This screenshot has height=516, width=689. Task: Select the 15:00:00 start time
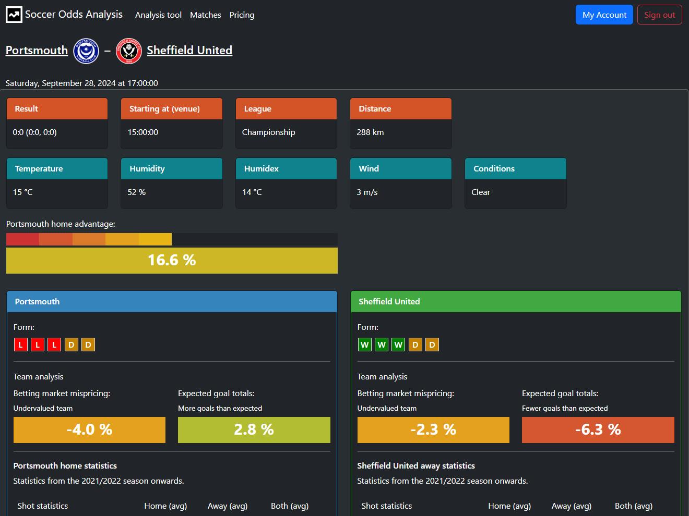pyautogui.click(x=143, y=132)
